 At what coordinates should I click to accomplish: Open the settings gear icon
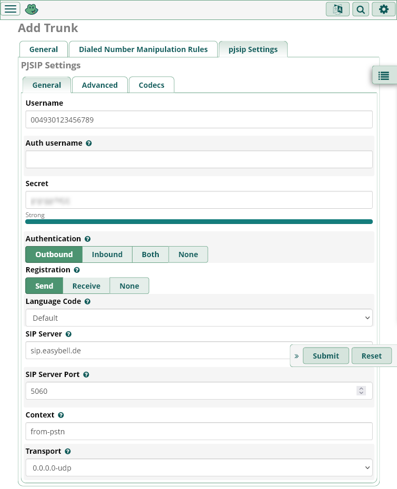[384, 9]
